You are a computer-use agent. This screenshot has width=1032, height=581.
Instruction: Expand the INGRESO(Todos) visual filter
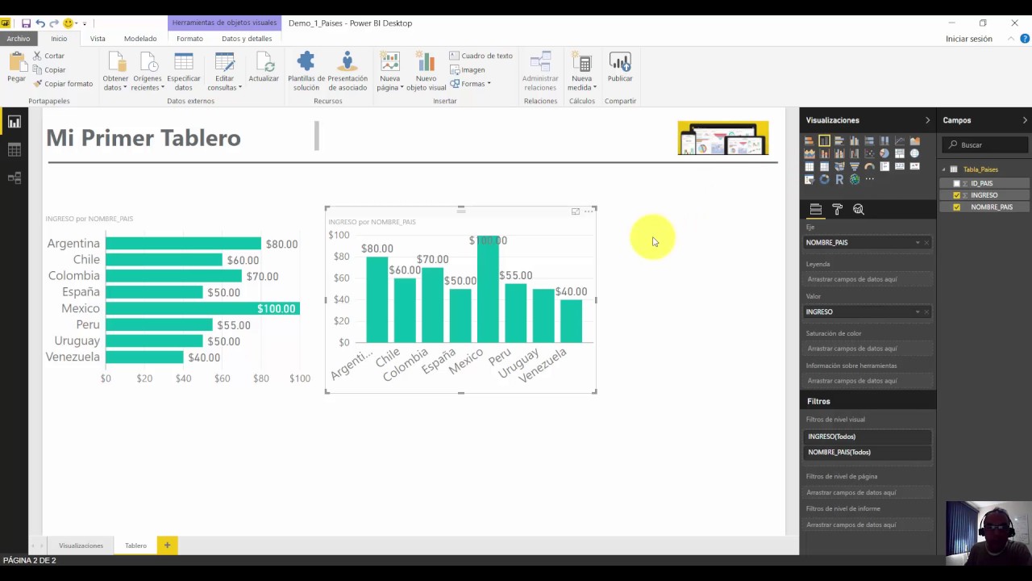pyautogui.click(x=868, y=437)
